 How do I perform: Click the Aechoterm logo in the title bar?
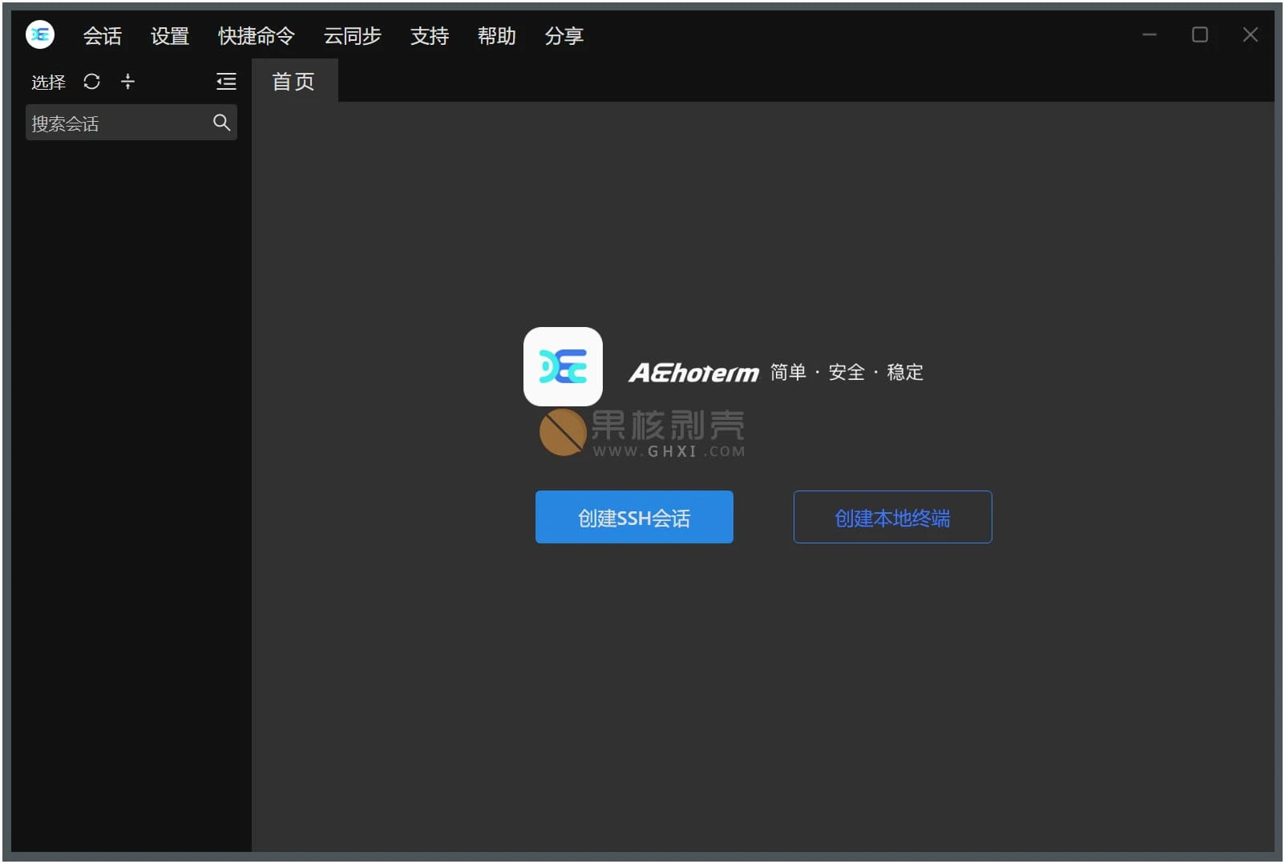[x=40, y=35]
